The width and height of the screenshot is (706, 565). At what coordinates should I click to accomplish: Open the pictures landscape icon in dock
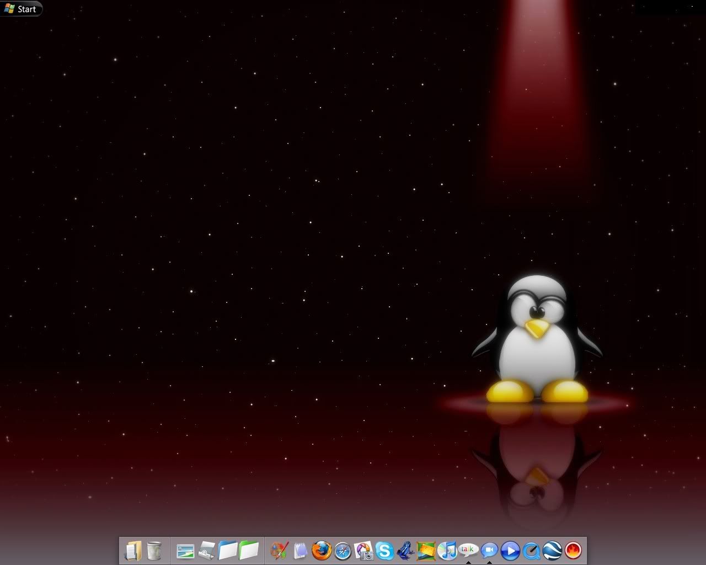[x=185, y=551]
